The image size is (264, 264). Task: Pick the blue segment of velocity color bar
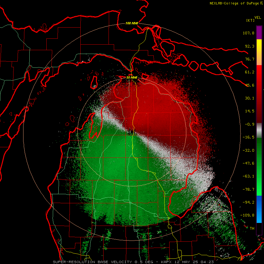coord(259,209)
